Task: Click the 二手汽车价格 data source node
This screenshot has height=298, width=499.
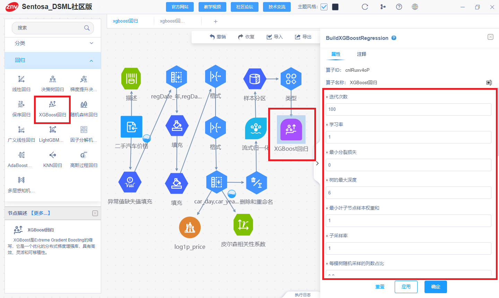Action: tap(131, 126)
